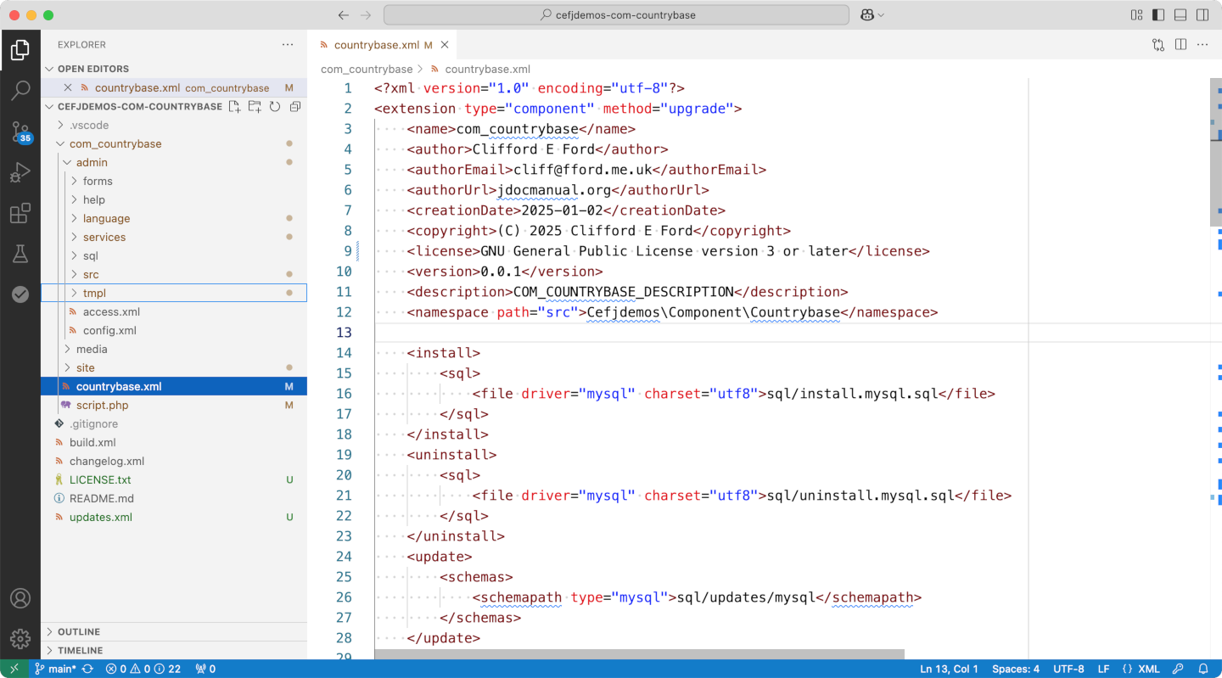Toggle the primary side bar
This screenshot has width=1222, height=678.
pyautogui.click(x=1158, y=15)
